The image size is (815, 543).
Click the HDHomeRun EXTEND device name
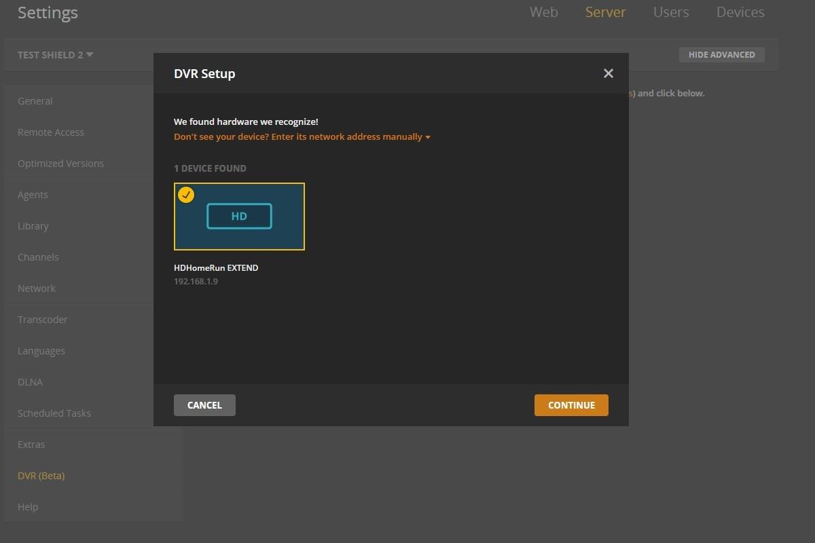216,268
